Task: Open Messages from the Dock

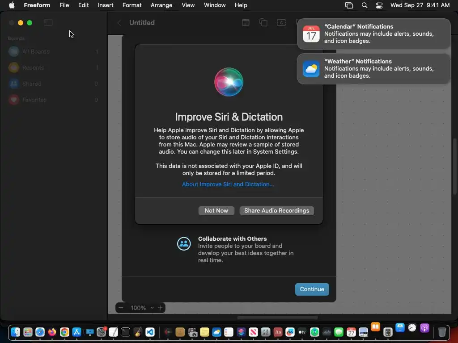Action: 339,332
